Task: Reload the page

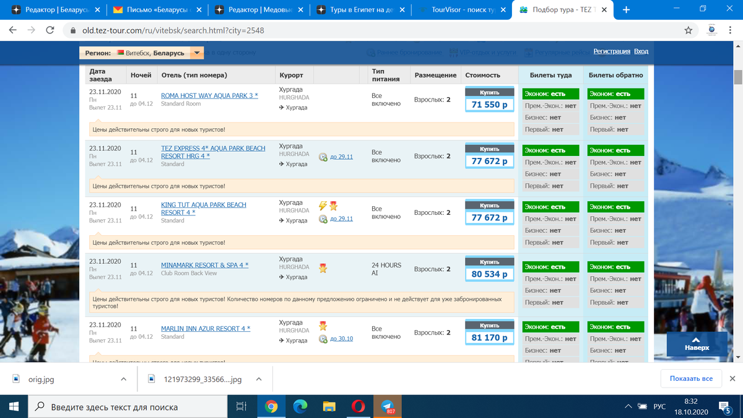Action: [x=50, y=30]
